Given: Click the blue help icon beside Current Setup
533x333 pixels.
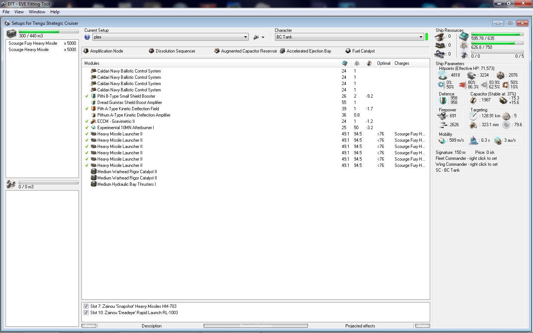Looking at the screenshot, I should 87,37.
